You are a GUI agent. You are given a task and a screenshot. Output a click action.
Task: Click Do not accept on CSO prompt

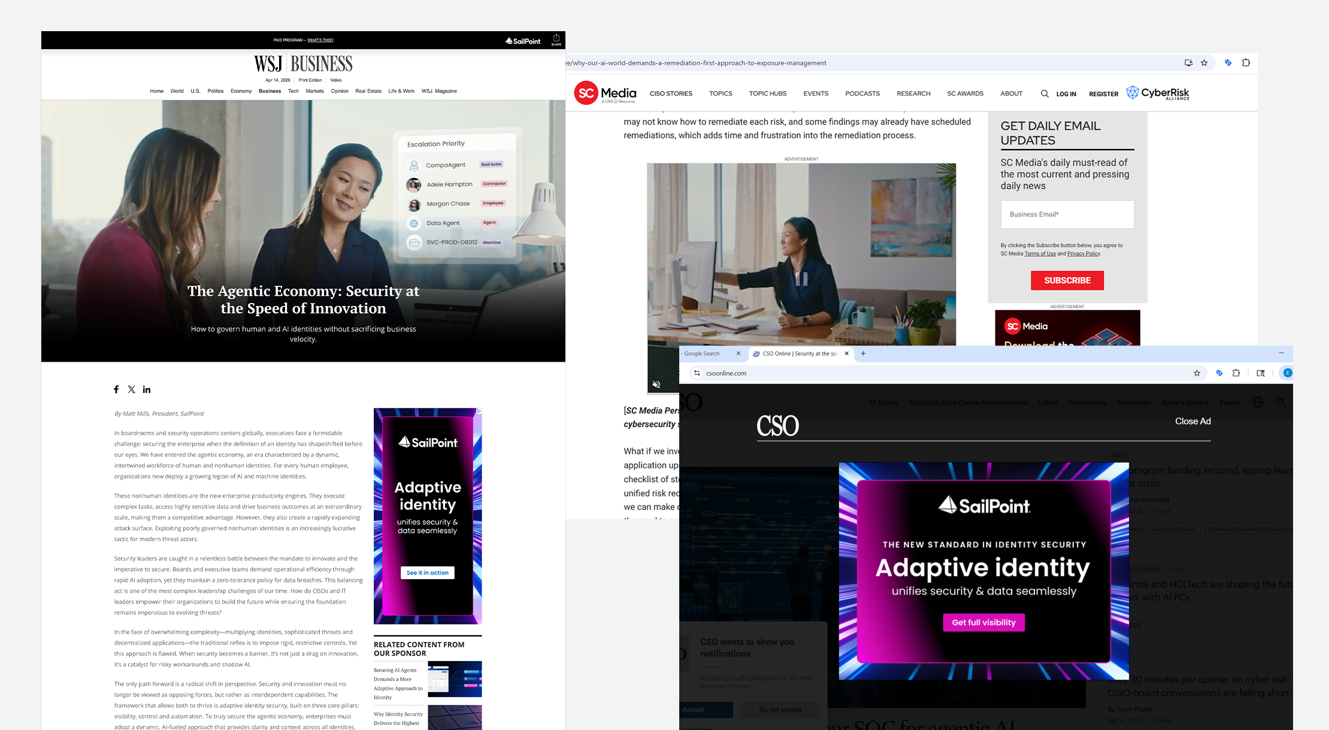(x=780, y=710)
